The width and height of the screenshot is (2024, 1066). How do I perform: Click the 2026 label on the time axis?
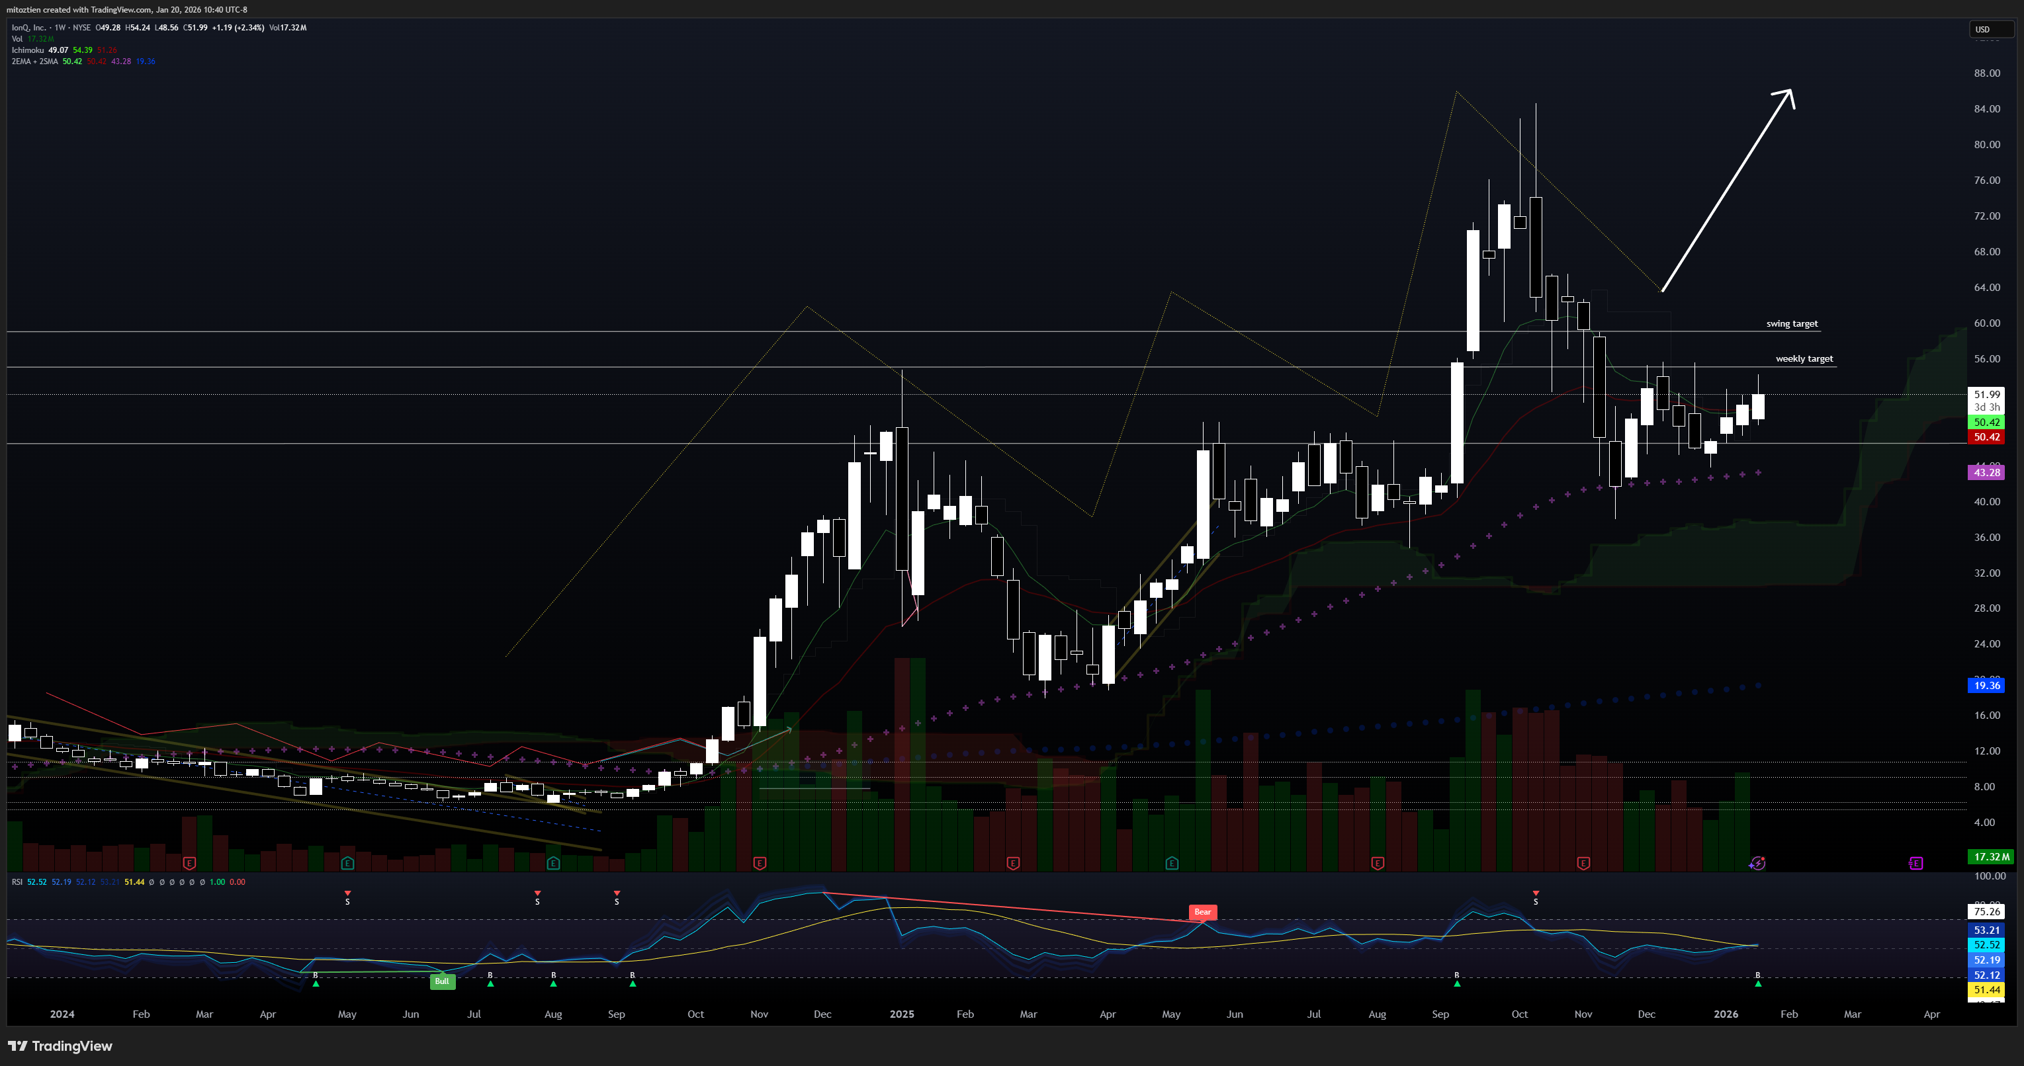tap(1726, 1014)
